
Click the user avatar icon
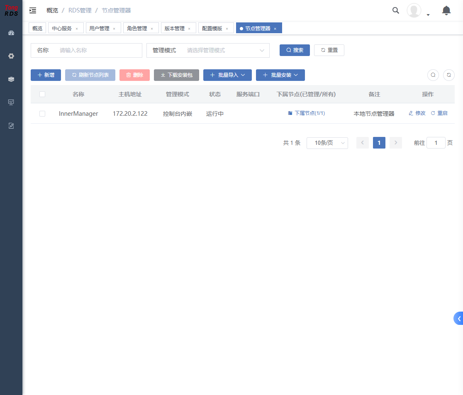point(414,11)
